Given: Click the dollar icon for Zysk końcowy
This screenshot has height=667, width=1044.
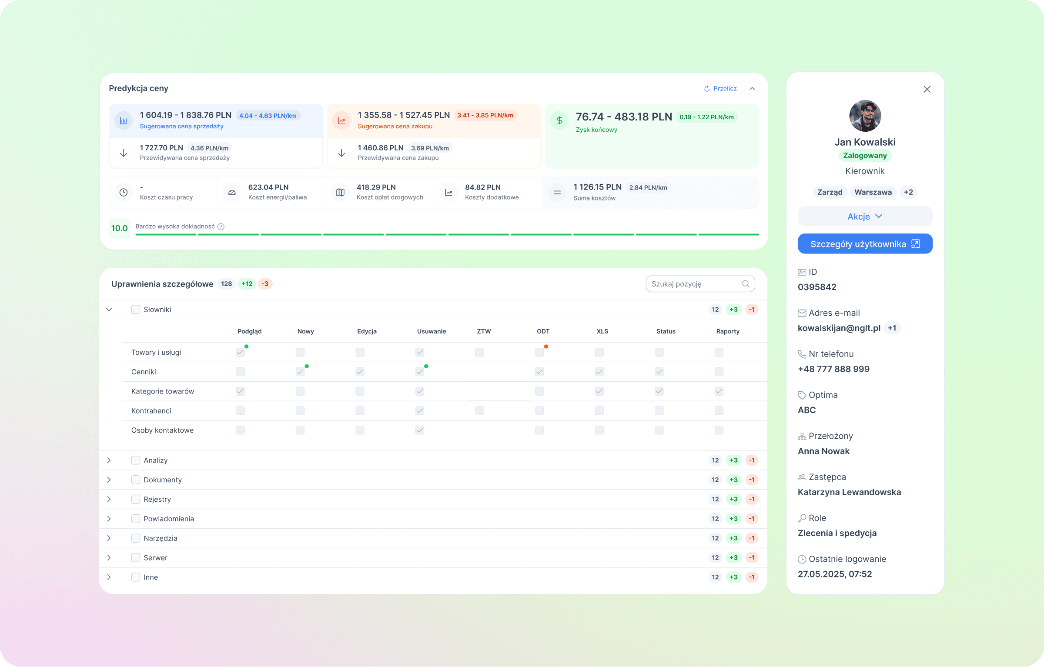Looking at the screenshot, I should point(559,120).
